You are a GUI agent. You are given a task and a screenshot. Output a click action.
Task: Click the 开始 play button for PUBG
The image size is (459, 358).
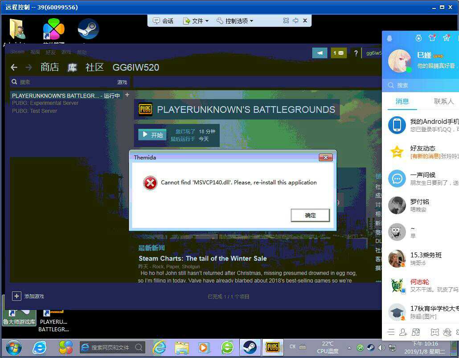[152, 134]
